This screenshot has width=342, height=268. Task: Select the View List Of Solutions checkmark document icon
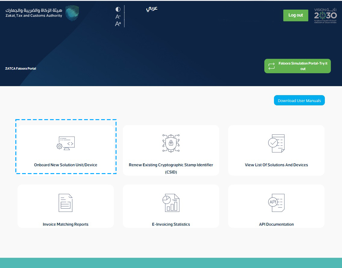(x=276, y=143)
